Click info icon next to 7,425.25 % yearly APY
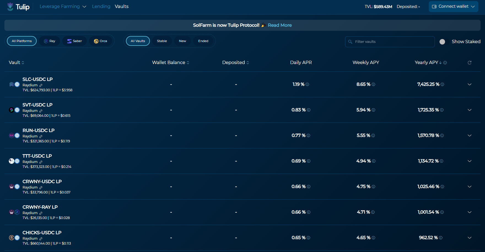This screenshot has width=485, height=252. point(442,84)
